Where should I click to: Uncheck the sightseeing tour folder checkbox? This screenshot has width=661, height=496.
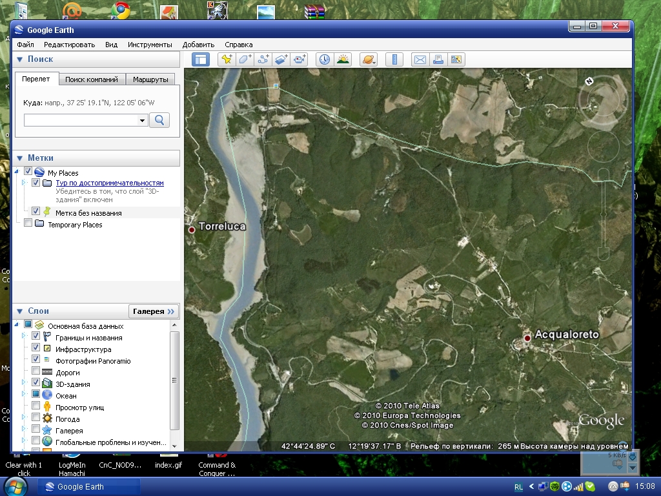(x=36, y=183)
